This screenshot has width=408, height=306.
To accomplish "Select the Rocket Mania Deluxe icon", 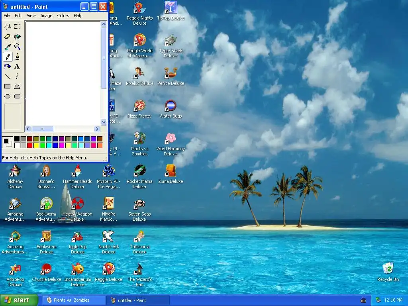I will tap(140, 177).
